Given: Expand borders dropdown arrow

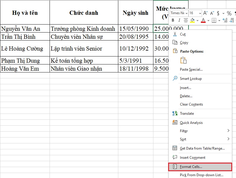Looking at the screenshot, I should tap(219, 20).
